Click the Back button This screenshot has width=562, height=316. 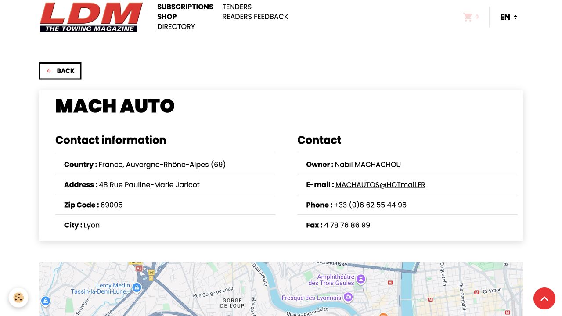60,71
